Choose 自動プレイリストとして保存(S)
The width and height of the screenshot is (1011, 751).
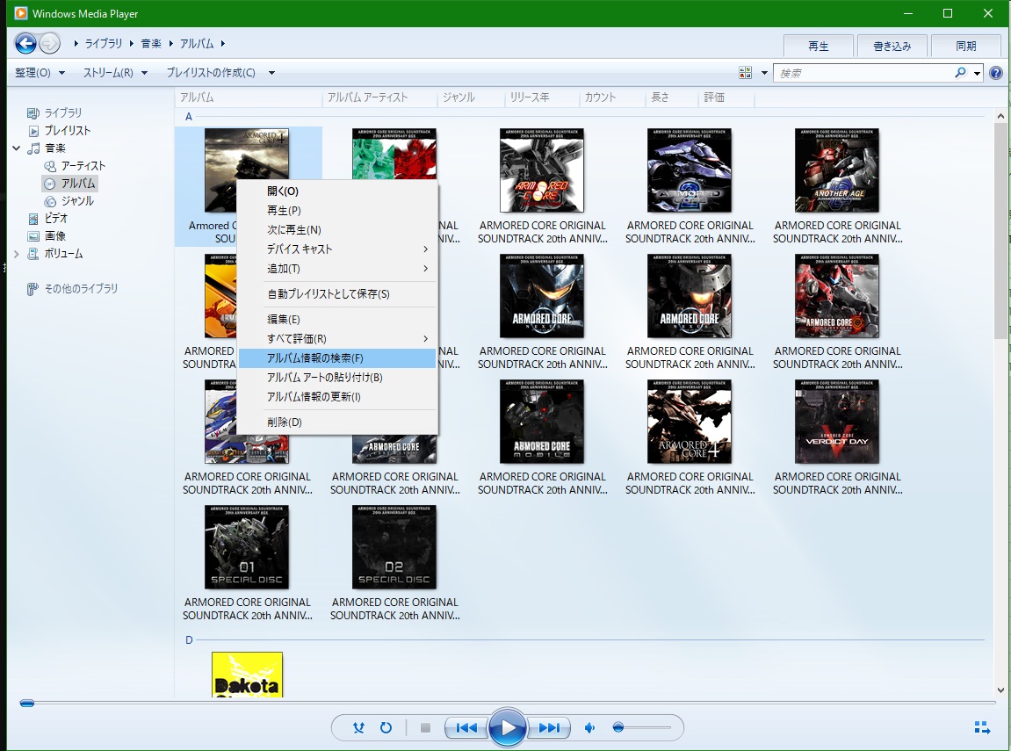click(x=338, y=294)
